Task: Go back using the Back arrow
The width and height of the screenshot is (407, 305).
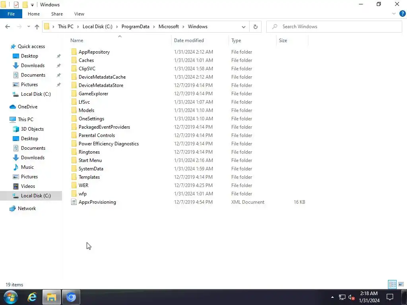Action: (8, 27)
